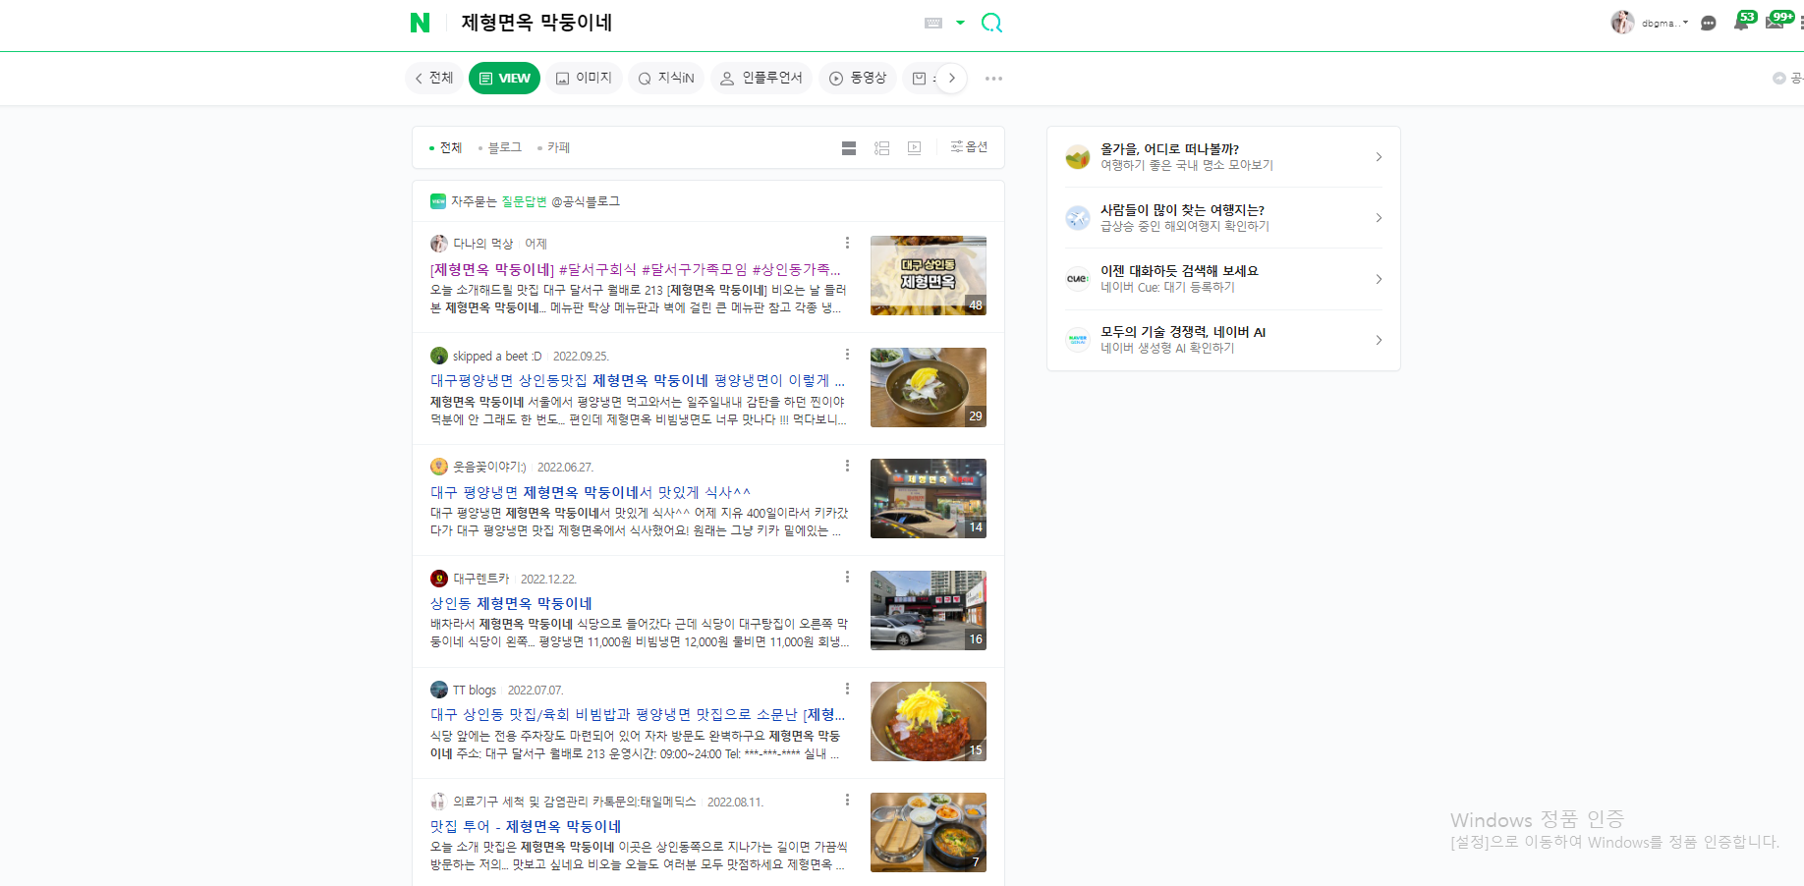The image size is (1804, 886).
Task: Click the green Naver N logo
Action: pyautogui.click(x=420, y=23)
